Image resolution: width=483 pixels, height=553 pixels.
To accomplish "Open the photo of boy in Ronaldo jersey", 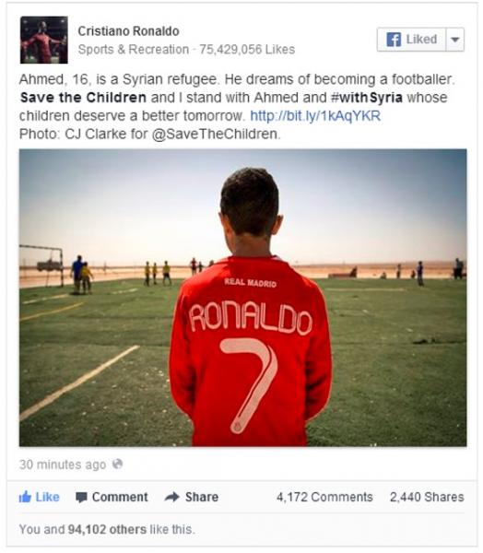I will click(242, 298).
